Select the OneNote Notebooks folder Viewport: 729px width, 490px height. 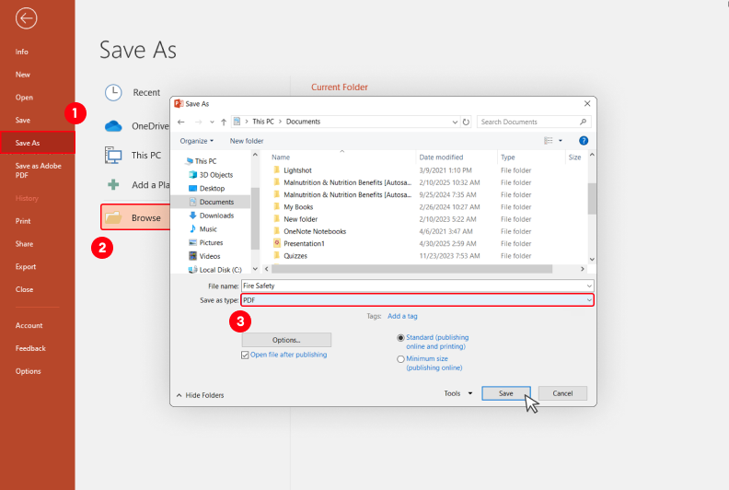pos(402,231)
